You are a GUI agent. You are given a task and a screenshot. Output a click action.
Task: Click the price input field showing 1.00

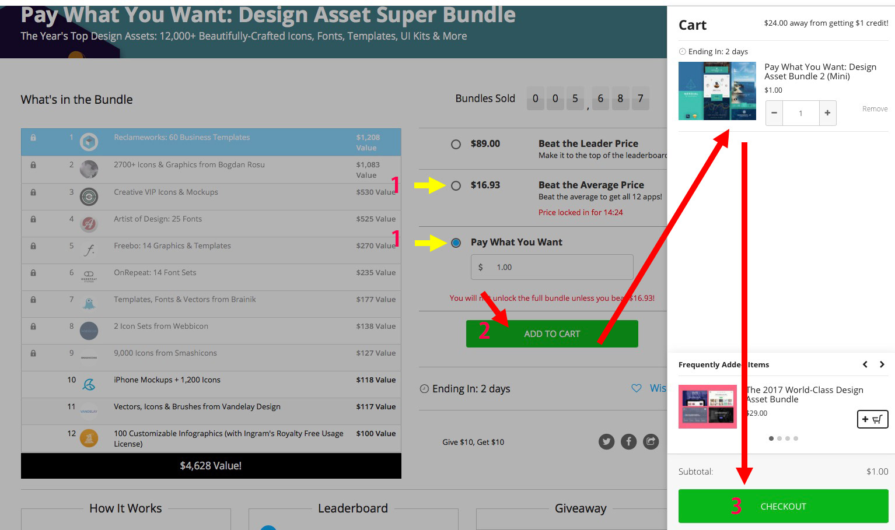pos(552,267)
